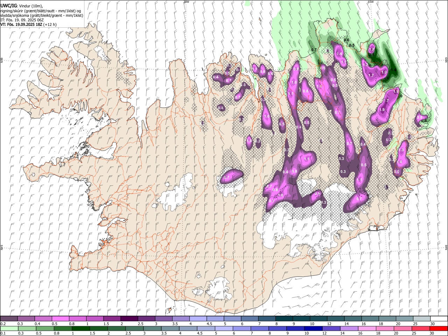This screenshot has height=336, width=448.
Task: Click the '0.2' label in the top legend row
Action: click(3, 324)
